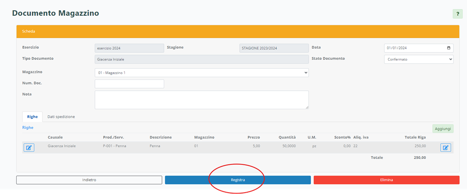This screenshot has width=467, height=194.
Task: Open the Magazzino dropdown list
Action: tap(201, 73)
